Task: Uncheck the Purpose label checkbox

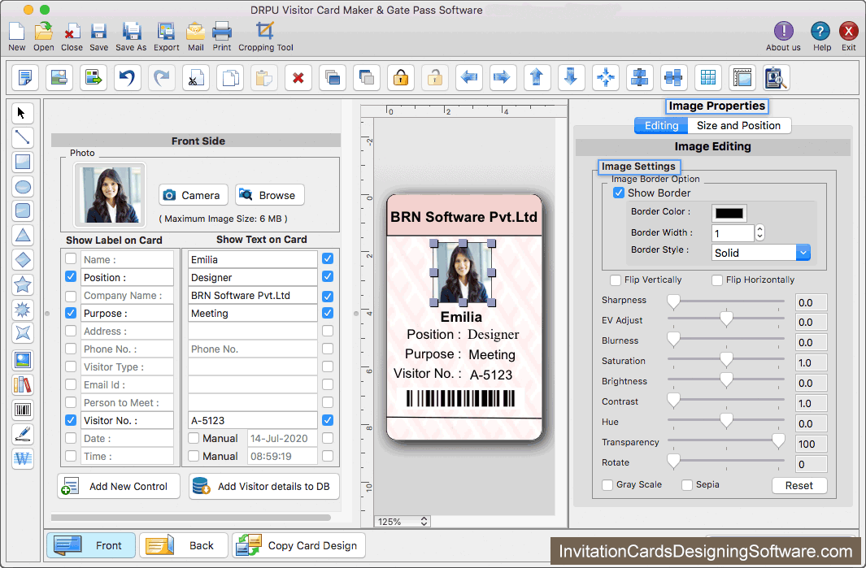Action: click(x=71, y=312)
